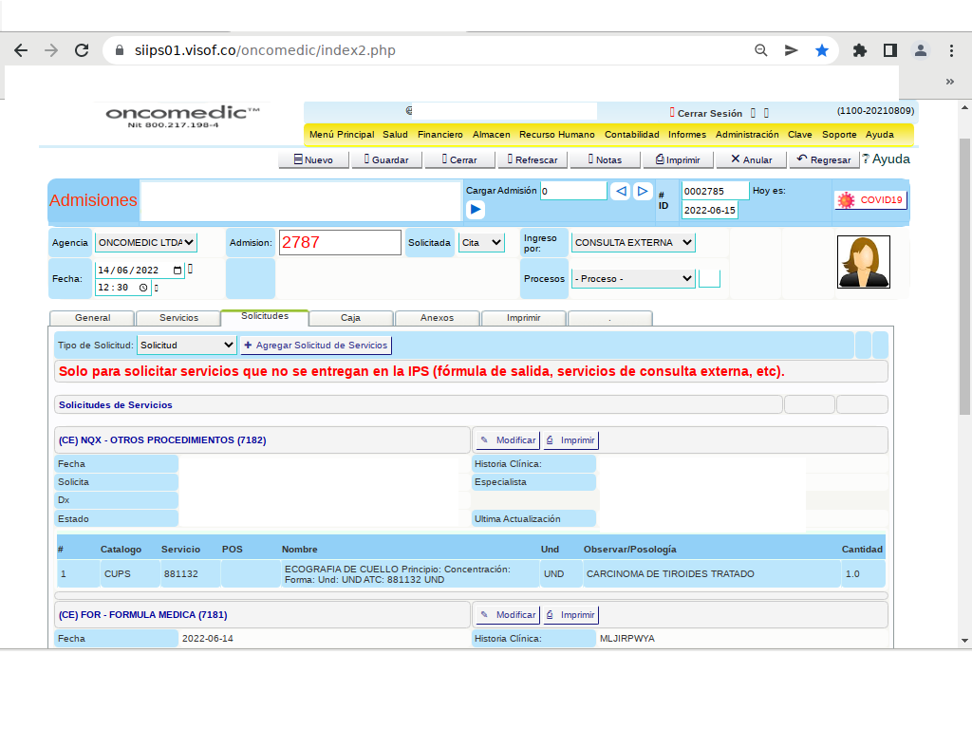
Task: Click Agregar Solicitud de Servicios button
Action: click(316, 346)
